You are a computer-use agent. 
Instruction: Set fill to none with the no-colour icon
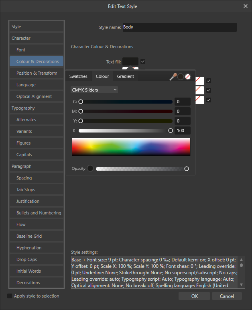(x=188, y=77)
